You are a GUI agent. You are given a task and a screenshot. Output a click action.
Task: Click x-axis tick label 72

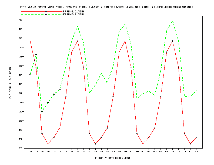tap(172, 152)
